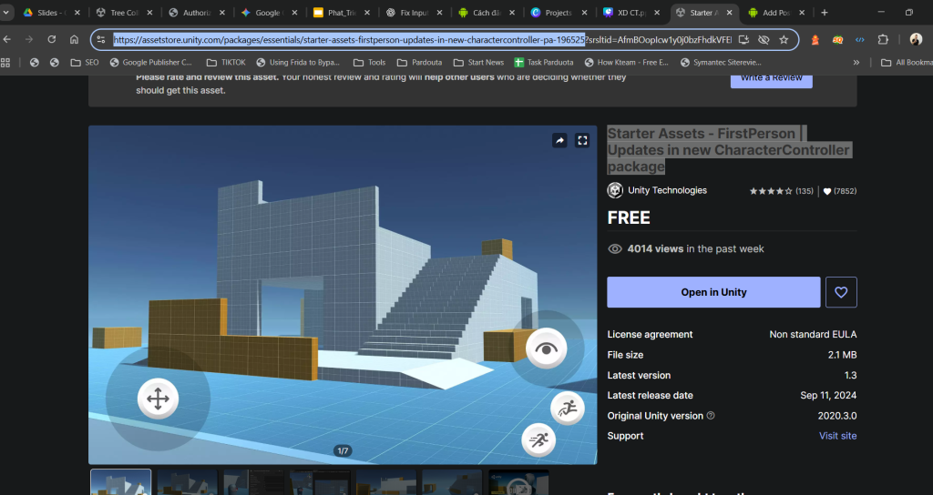Bookmark this page with the star icon
Screen dimensions: 933x495
point(784,40)
